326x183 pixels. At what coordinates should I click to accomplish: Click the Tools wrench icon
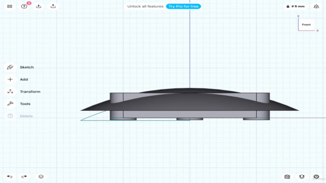pos(10,104)
